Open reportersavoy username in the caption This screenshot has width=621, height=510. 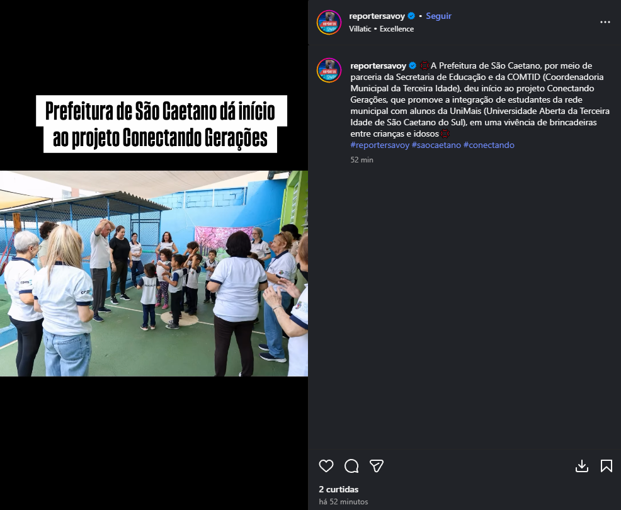coord(379,65)
